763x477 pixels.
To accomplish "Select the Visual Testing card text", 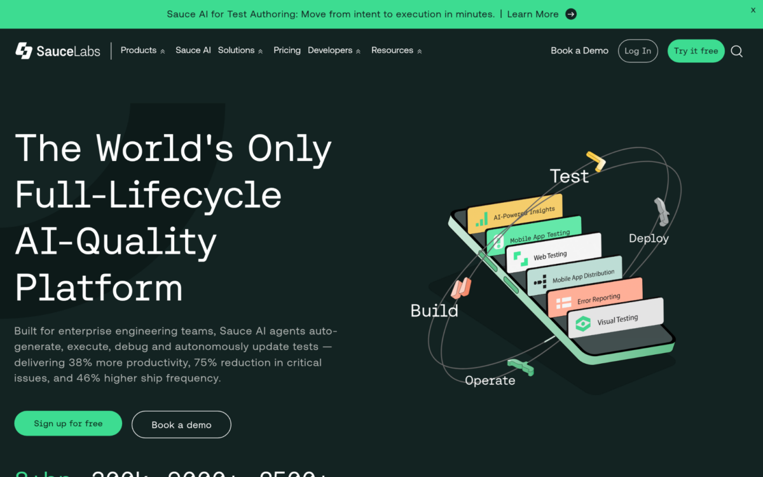I will click(617, 320).
